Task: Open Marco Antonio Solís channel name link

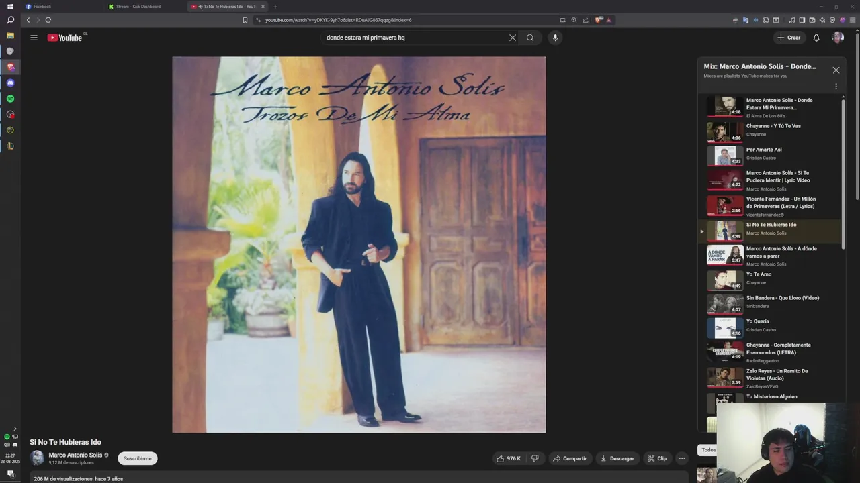Action: click(x=75, y=455)
